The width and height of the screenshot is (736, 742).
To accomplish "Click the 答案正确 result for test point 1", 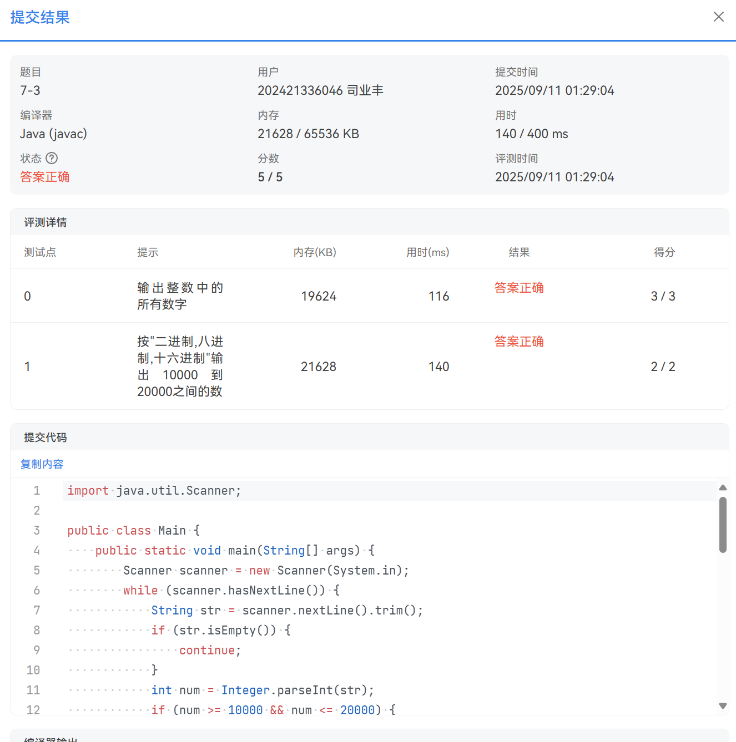I will click(x=518, y=341).
